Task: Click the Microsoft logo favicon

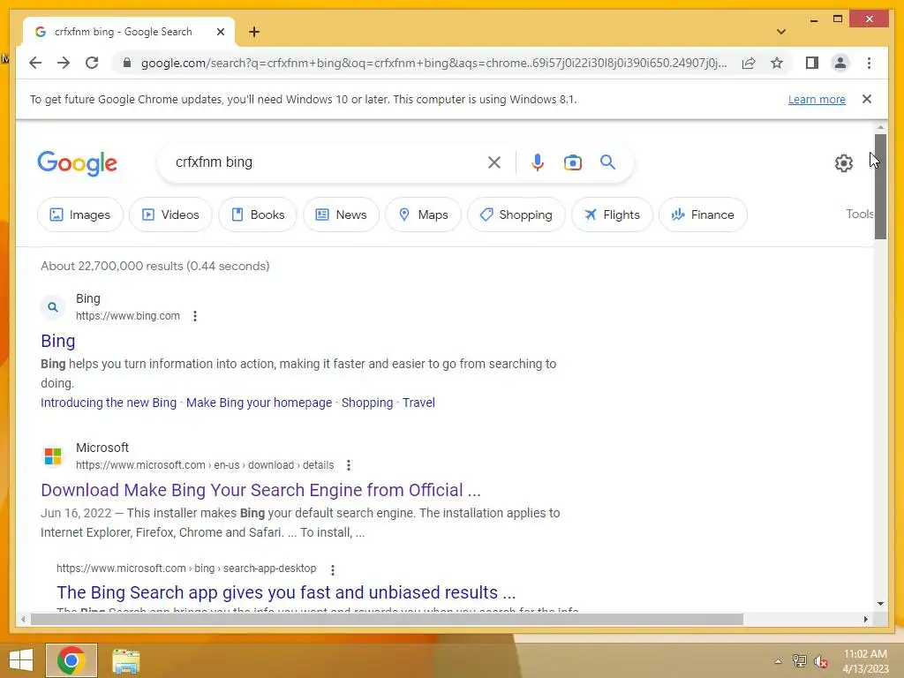Action: click(52, 456)
